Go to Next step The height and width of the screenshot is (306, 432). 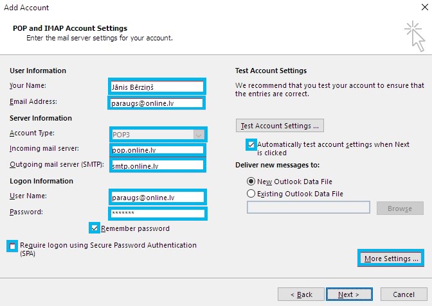(x=349, y=294)
